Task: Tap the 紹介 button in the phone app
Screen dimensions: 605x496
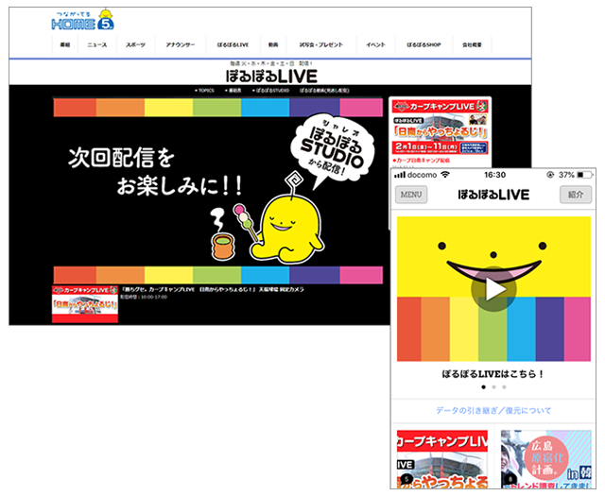Action: pyautogui.click(x=576, y=195)
